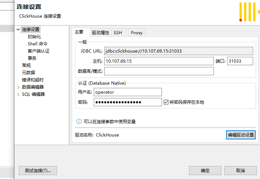Click the 编辑驱动设置 button
The width and height of the screenshot is (260, 179).
click(241, 135)
